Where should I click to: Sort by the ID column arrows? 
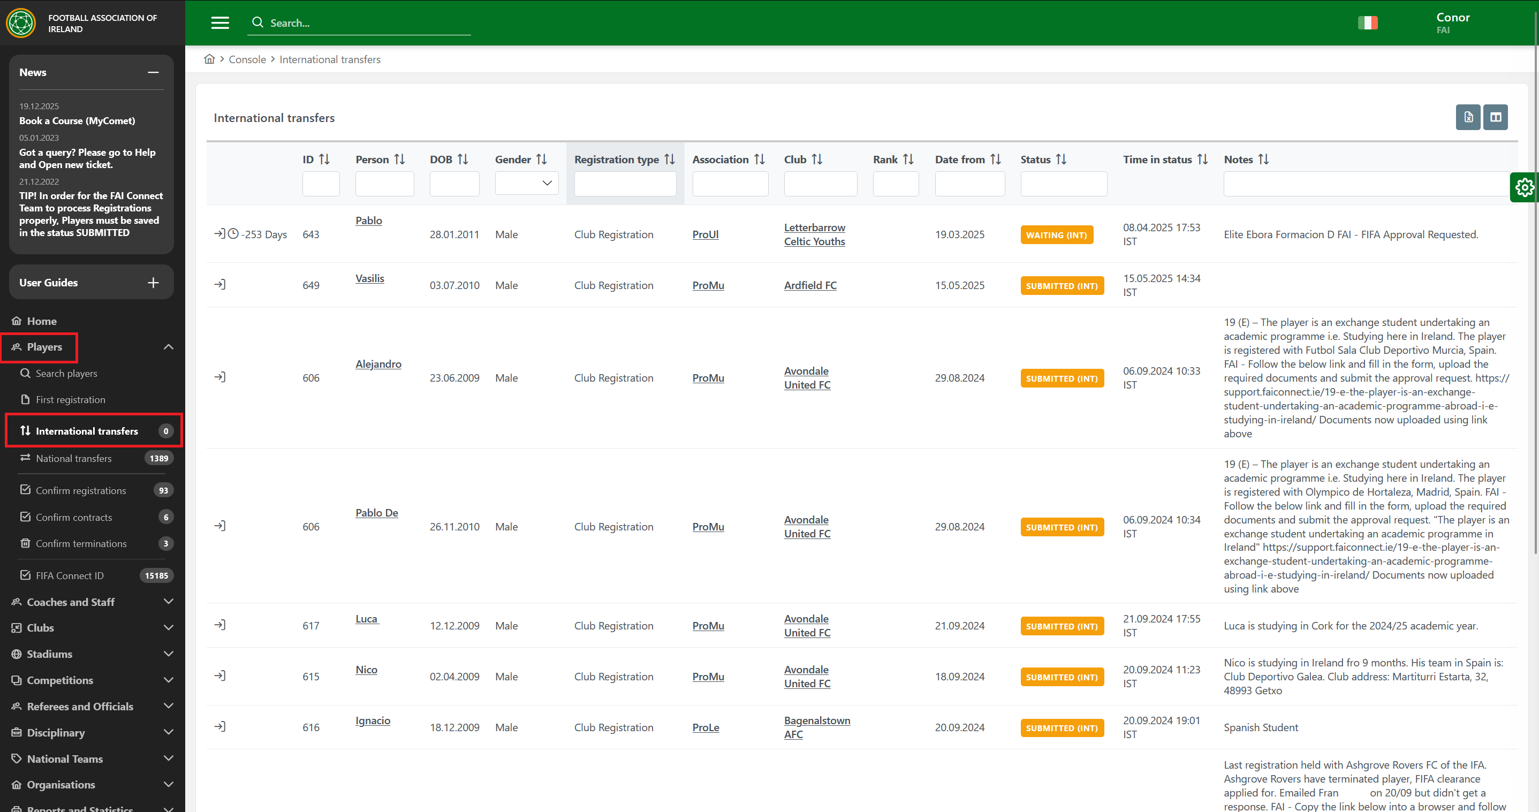[x=324, y=160]
